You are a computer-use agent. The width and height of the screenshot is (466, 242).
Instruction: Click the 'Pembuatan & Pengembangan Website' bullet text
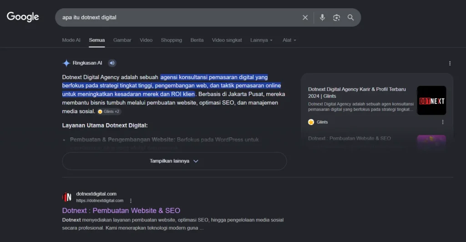pyautogui.click(x=122, y=140)
